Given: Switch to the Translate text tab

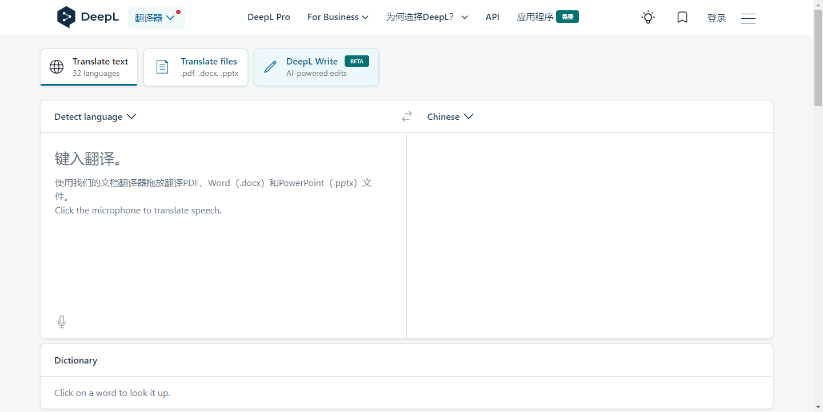Looking at the screenshot, I should click(89, 67).
